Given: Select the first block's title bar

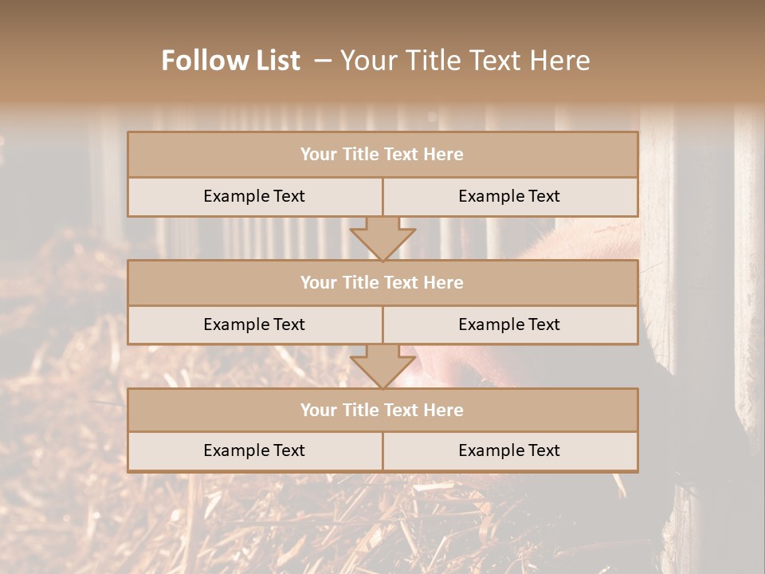Looking at the screenshot, I should (382, 155).
